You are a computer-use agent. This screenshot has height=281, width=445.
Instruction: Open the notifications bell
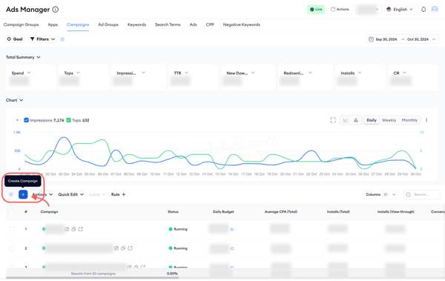pos(423,10)
